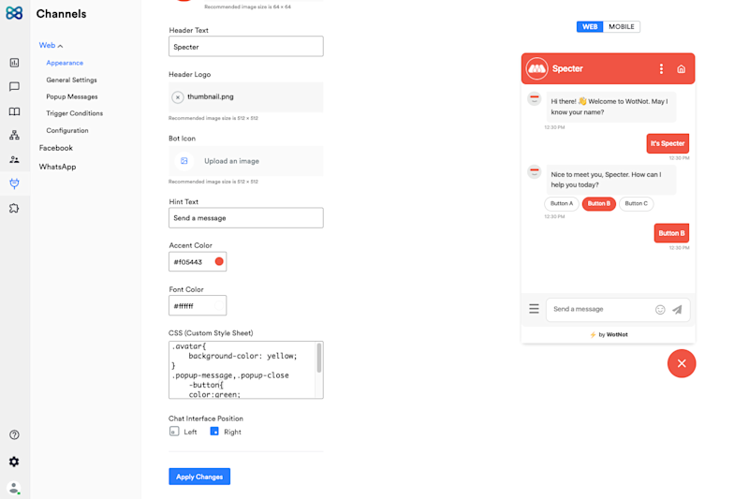Image resolution: width=749 pixels, height=499 pixels.
Task: Click the hamburger menu in chat preview
Action: pos(534,309)
